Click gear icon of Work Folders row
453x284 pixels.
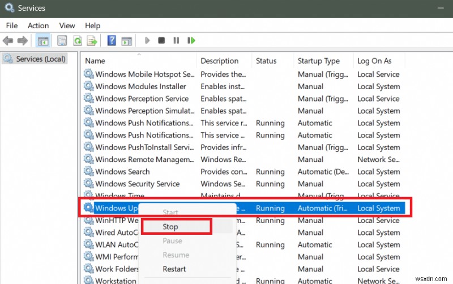pyautogui.click(x=89, y=269)
